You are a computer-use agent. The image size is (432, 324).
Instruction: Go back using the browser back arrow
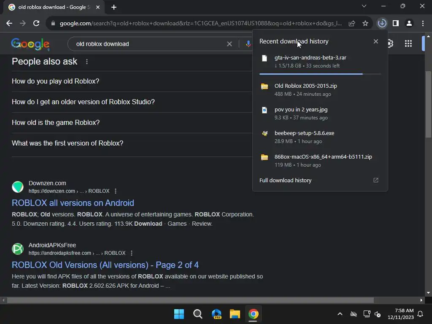pos(9,24)
